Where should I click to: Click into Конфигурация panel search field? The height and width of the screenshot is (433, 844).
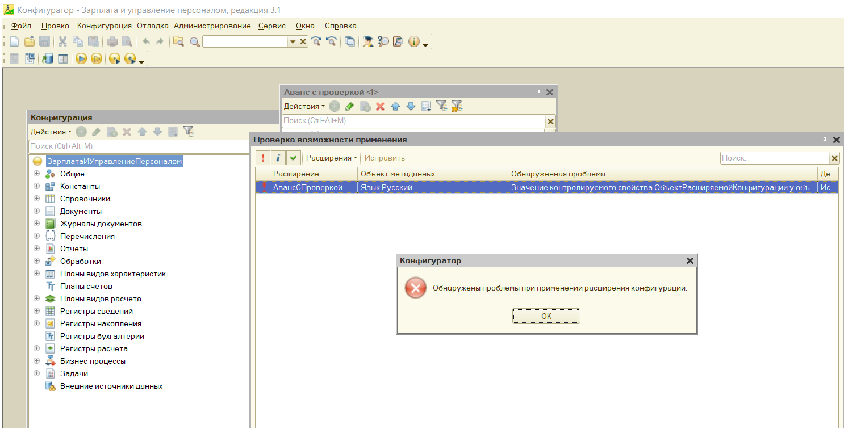139,146
